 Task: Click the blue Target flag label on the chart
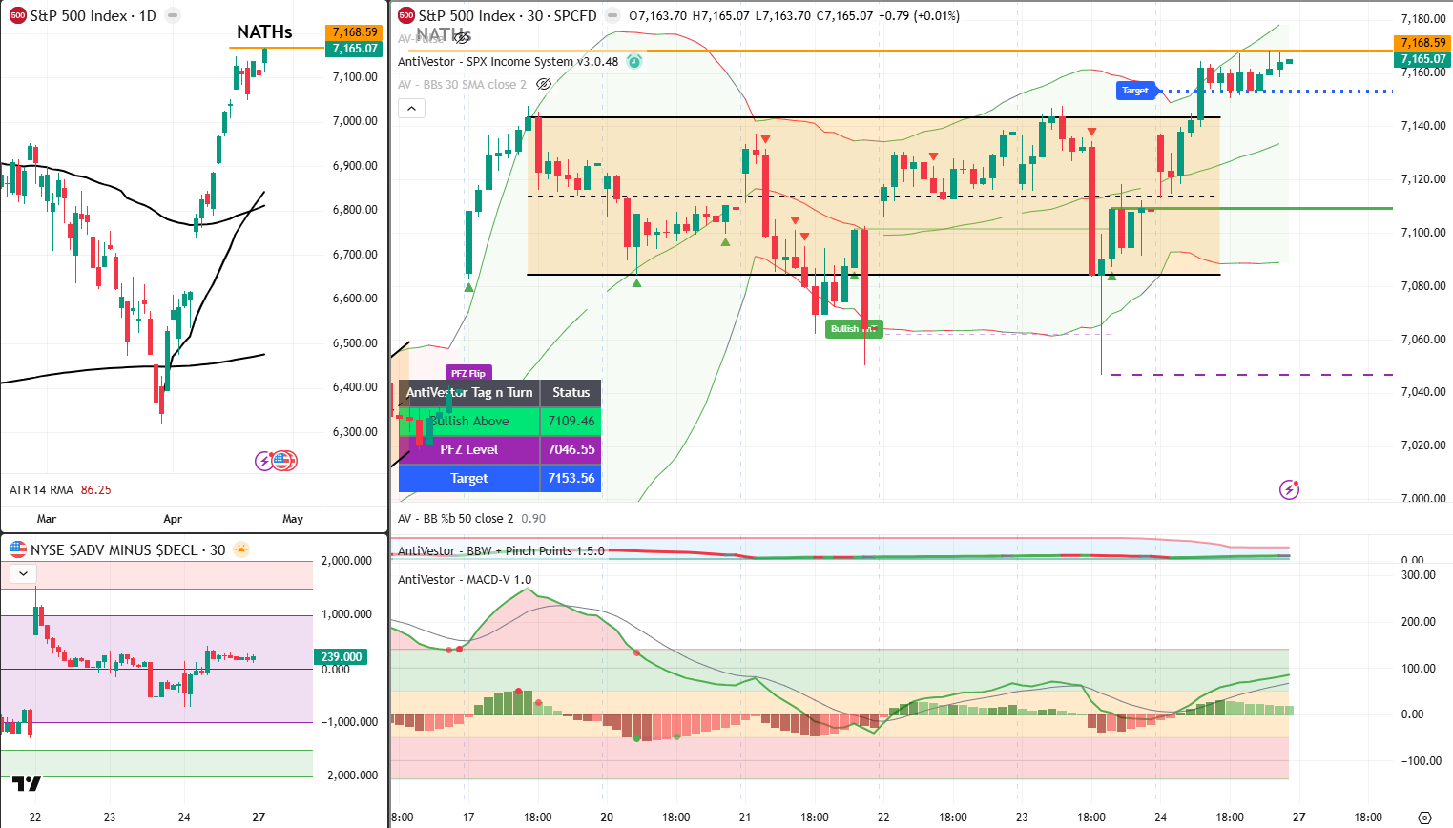[1135, 91]
